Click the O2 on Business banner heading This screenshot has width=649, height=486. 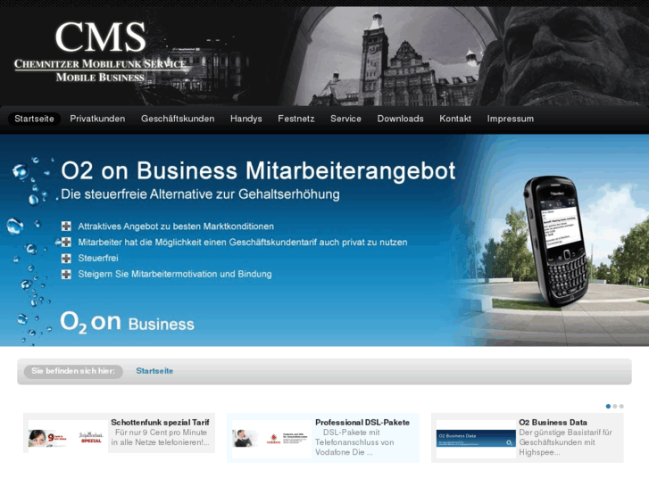(x=258, y=170)
